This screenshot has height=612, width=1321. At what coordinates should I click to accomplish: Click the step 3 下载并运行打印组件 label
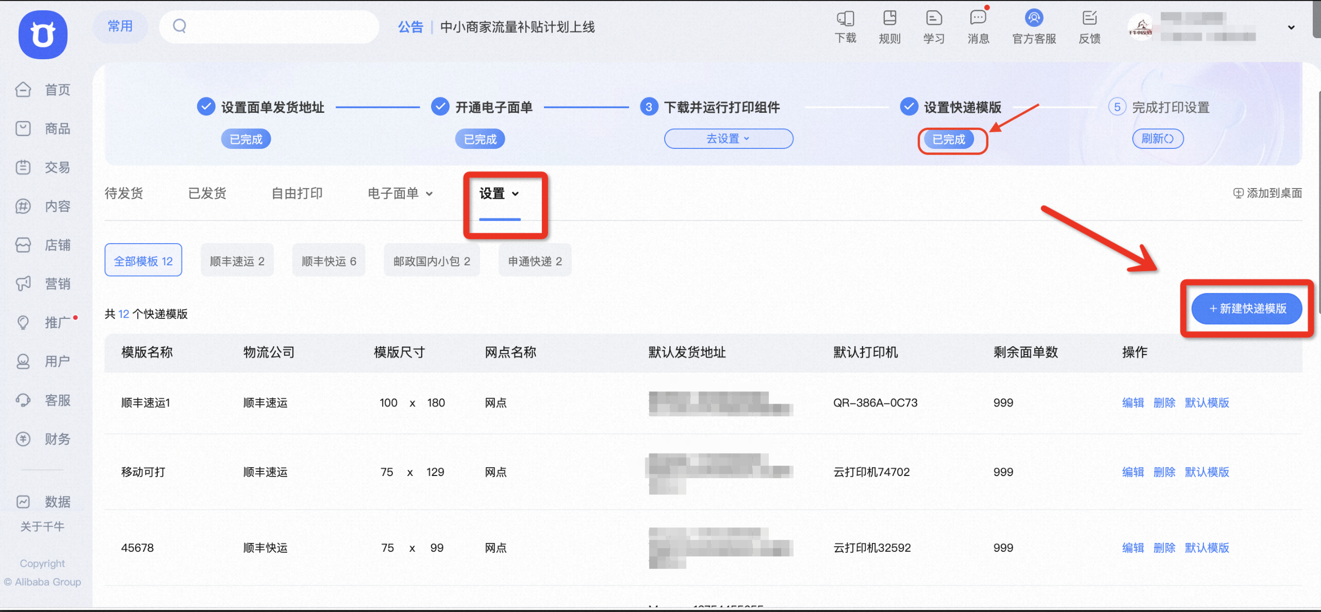click(x=722, y=107)
